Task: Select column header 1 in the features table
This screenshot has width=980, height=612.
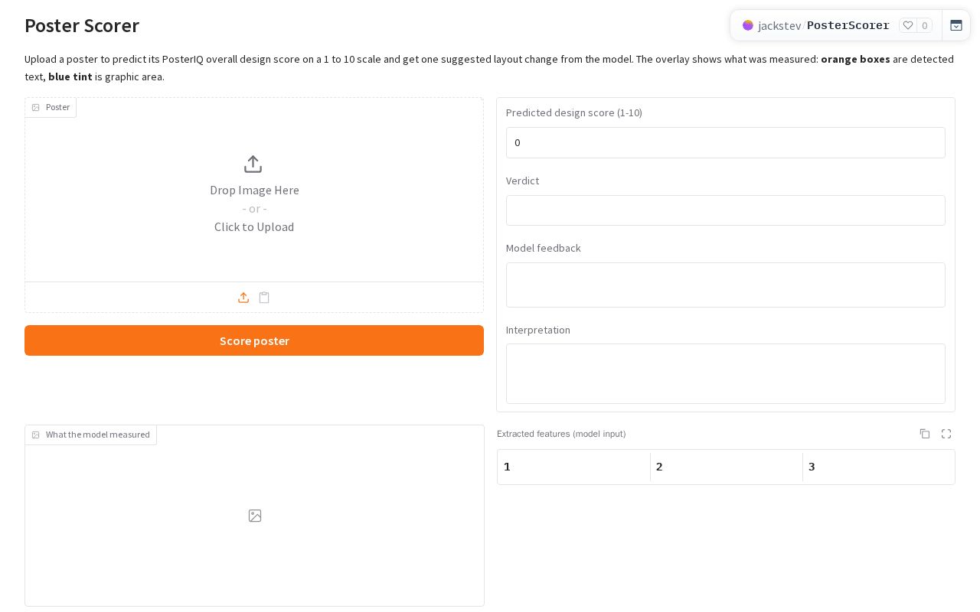Action: click(x=573, y=467)
